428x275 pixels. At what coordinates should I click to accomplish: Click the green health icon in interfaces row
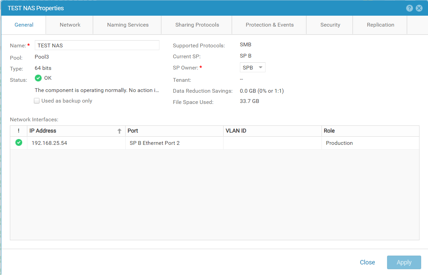point(18,142)
